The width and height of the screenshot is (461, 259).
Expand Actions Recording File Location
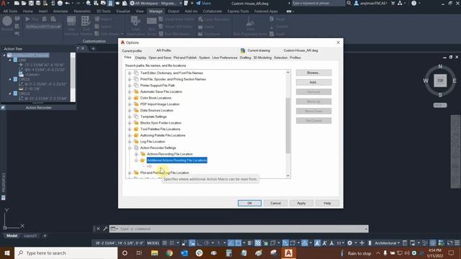coord(136,154)
